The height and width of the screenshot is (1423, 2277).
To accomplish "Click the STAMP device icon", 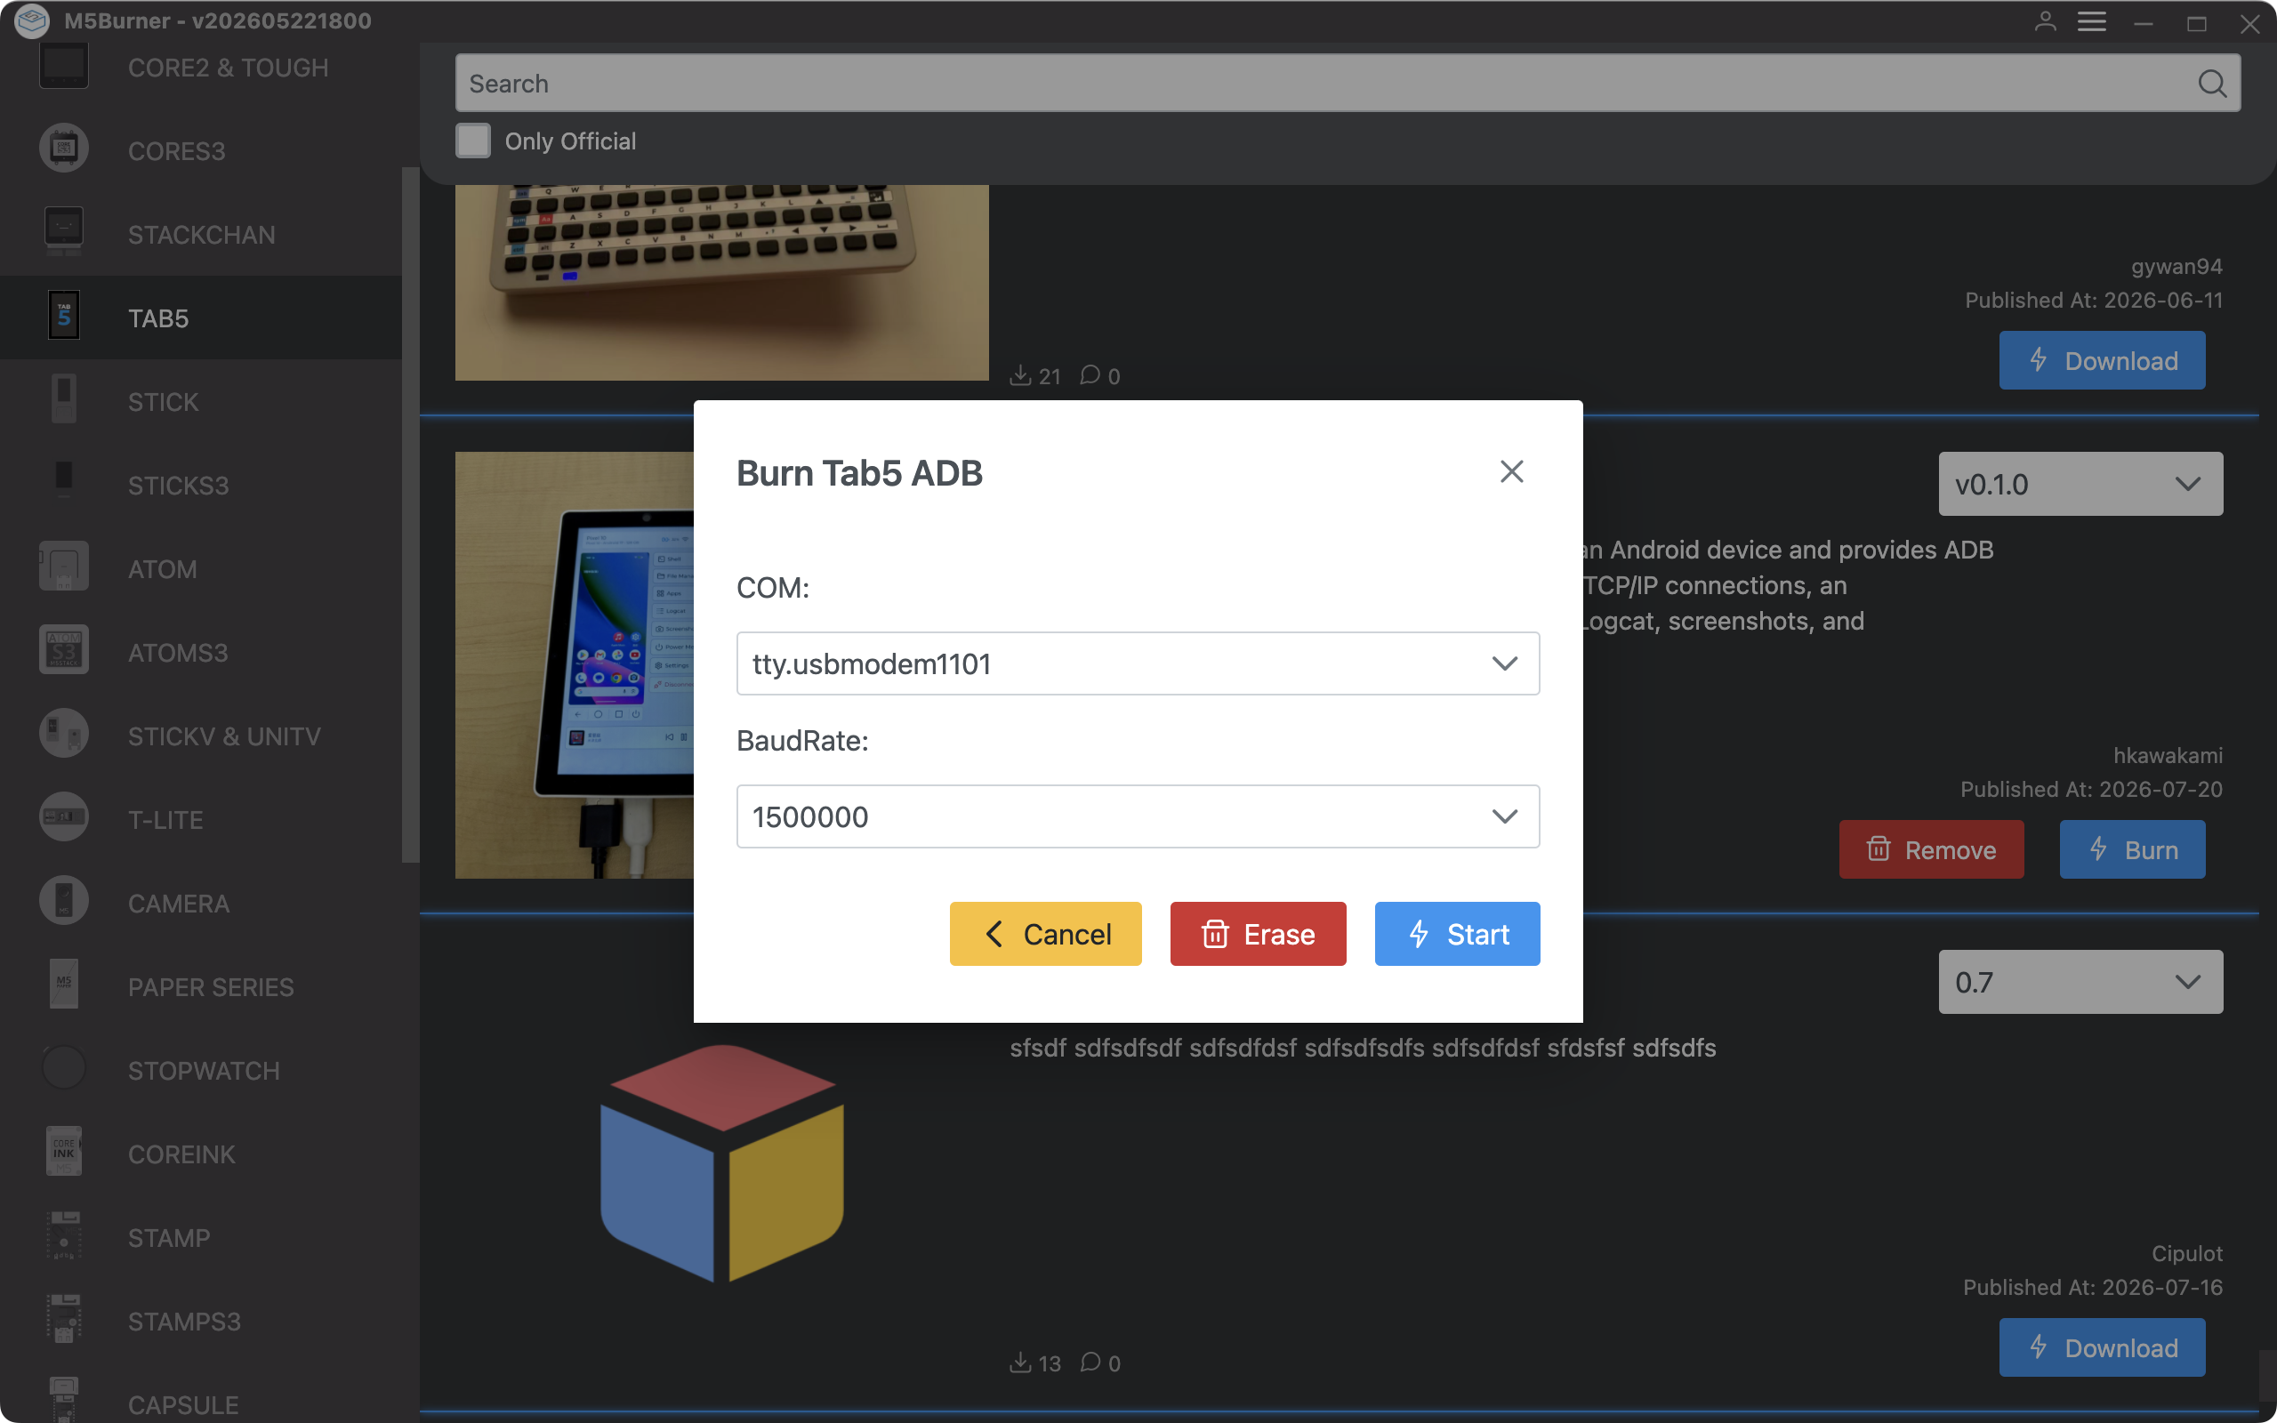I will (64, 1236).
